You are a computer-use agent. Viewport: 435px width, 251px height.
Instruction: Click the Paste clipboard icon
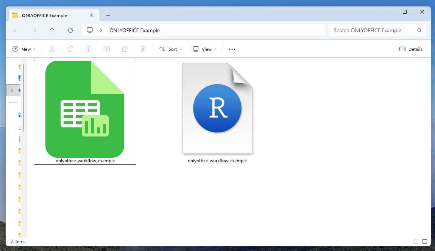coord(89,49)
